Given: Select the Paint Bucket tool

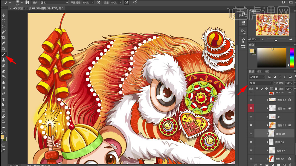Looking at the screenshot, I should (x=3, y=77).
